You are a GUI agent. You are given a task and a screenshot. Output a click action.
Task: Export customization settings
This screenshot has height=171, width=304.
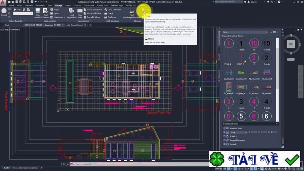55,13
